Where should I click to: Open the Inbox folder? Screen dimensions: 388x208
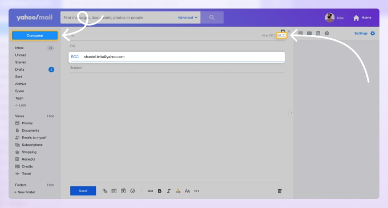click(x=19, y=48)
